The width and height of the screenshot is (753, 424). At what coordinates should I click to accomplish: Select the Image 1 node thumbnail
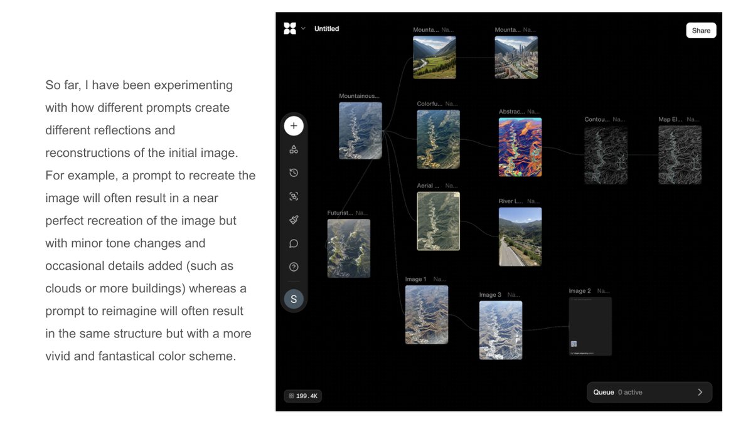pyautogui.click(x=427, y=315)
